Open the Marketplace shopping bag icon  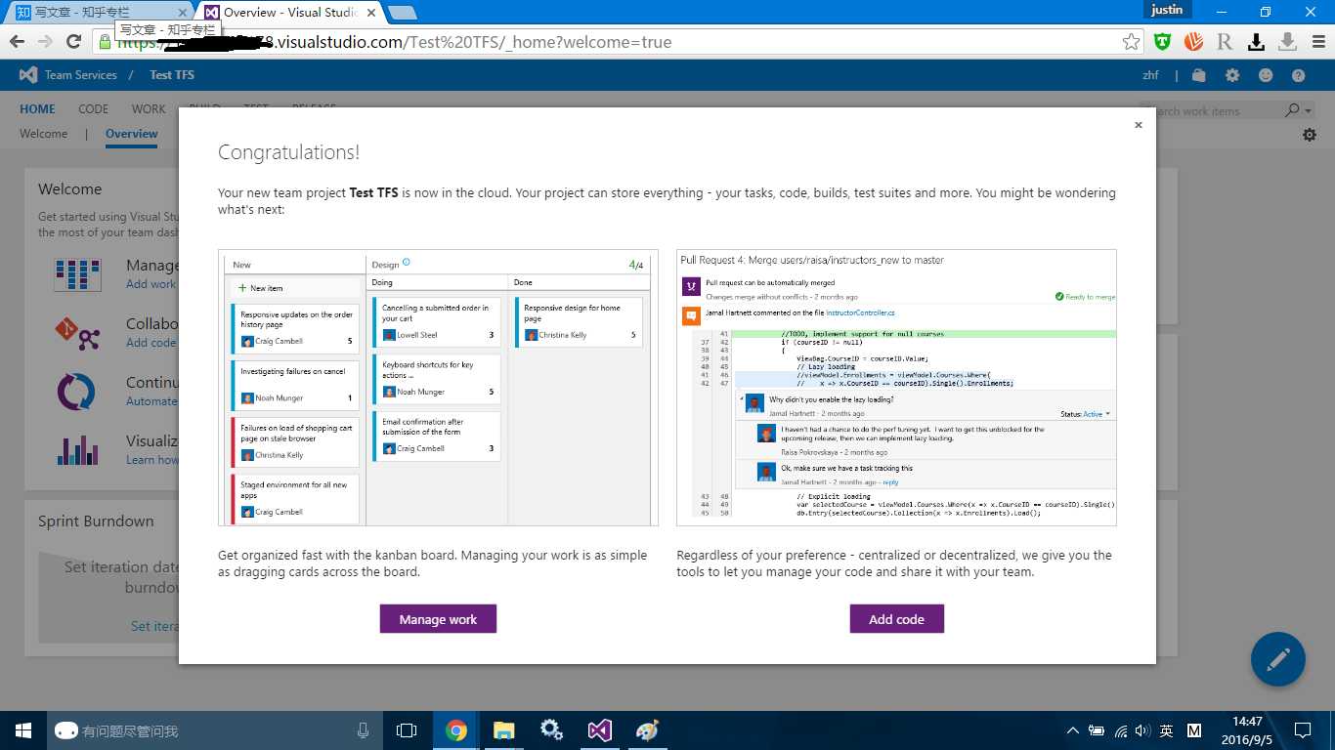pos(1199,75)
